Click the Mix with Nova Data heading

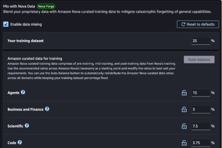point(18,6)
